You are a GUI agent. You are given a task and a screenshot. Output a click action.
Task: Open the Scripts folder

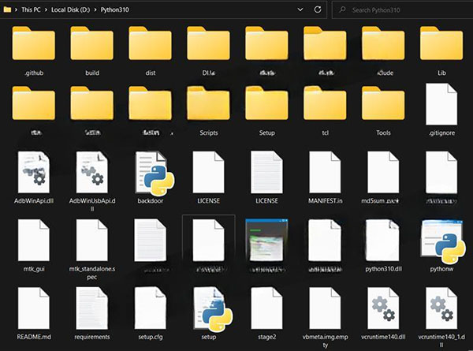pos(208,106)
